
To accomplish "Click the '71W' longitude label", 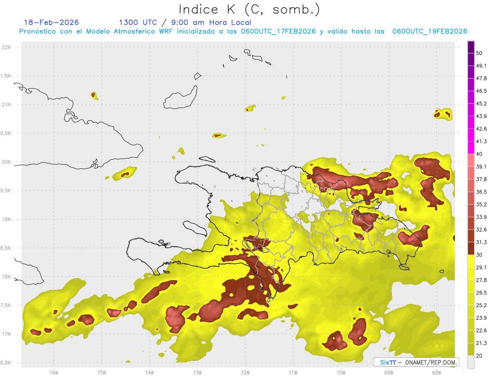I will pos(293,373).
